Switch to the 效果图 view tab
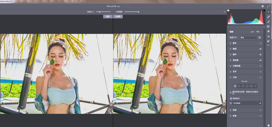This screenshot has height=127, width=272. [x=118, y=16]
